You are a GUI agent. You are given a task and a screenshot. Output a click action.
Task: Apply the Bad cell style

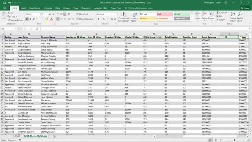tap(165, 14)
